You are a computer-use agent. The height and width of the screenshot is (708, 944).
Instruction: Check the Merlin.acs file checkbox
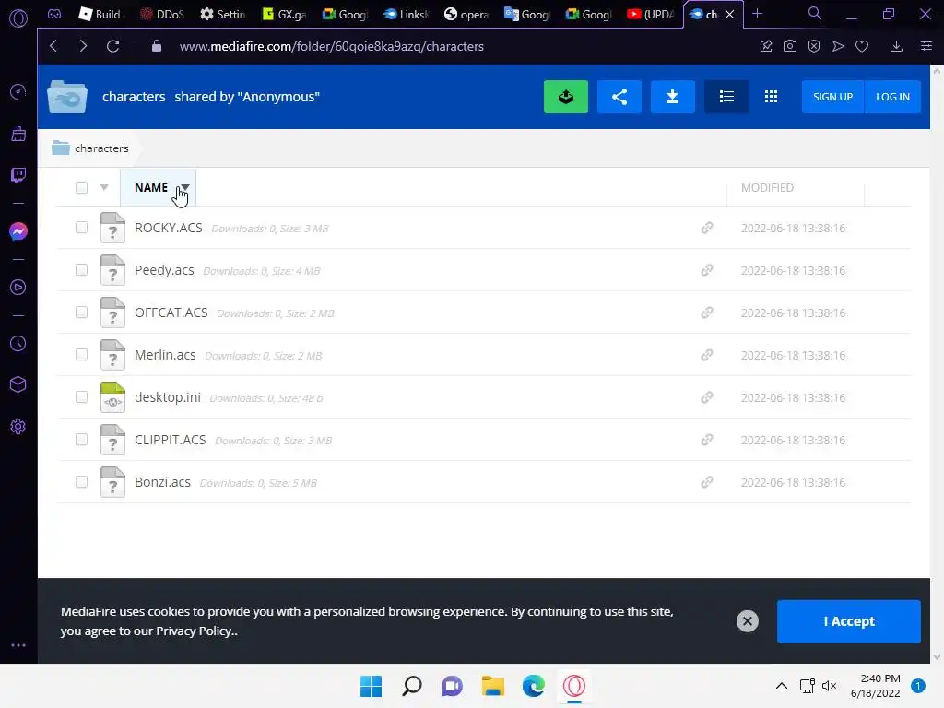[81, 354]
